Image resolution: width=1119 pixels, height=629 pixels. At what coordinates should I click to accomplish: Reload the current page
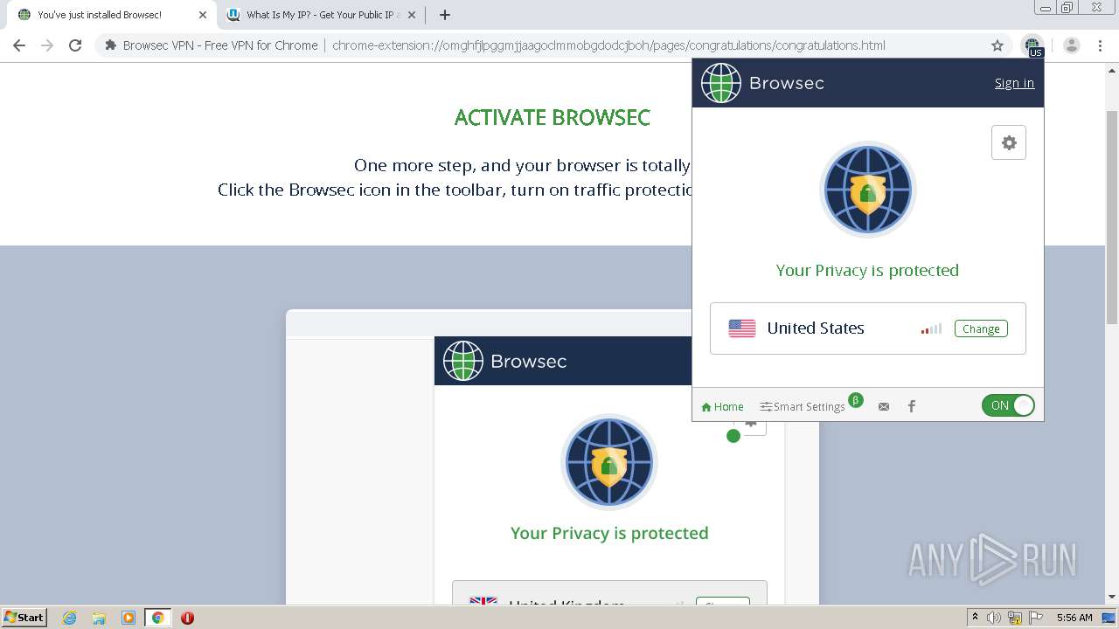coord(75,45)
